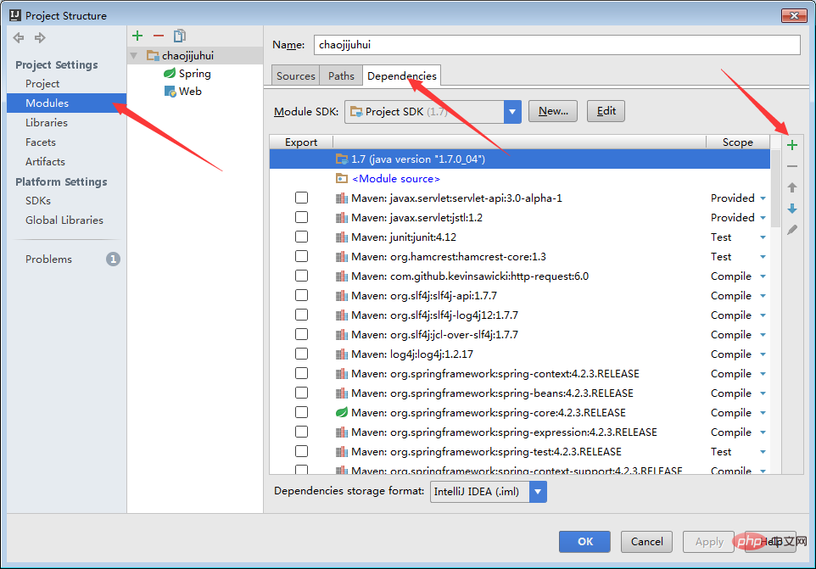
Task: Click the Apply button
Action: click(x=709, y=541)
